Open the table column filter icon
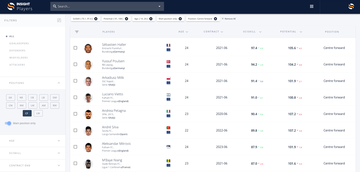 click(77, 32)
